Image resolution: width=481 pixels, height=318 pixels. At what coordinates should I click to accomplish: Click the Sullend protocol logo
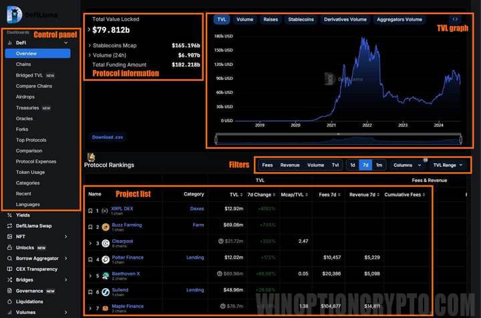tap(105, 291)
